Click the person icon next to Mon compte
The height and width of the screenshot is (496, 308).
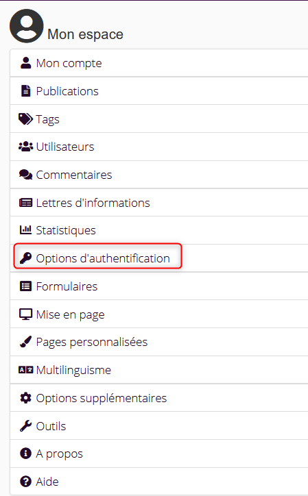(25, 63)
